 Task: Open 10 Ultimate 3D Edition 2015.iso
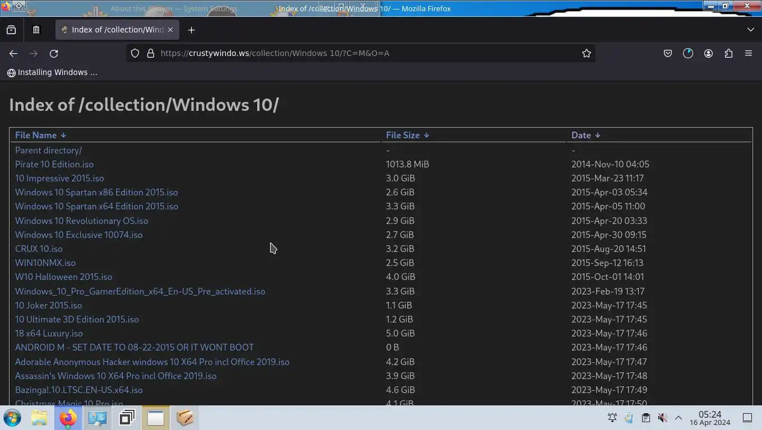point(77,319)
